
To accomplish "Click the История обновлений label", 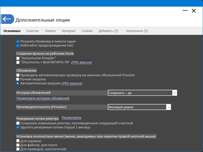I will click(33, 93).
